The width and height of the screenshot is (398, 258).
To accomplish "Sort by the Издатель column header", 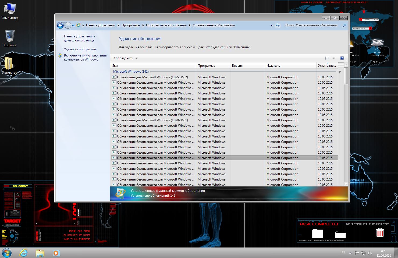I will click(291, 65).
